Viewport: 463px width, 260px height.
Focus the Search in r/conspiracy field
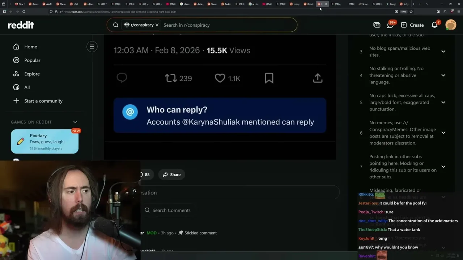(x=228, y=25)
